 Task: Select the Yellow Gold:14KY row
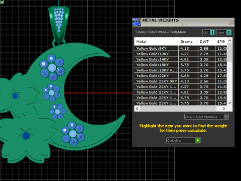(x=181, y=59)
